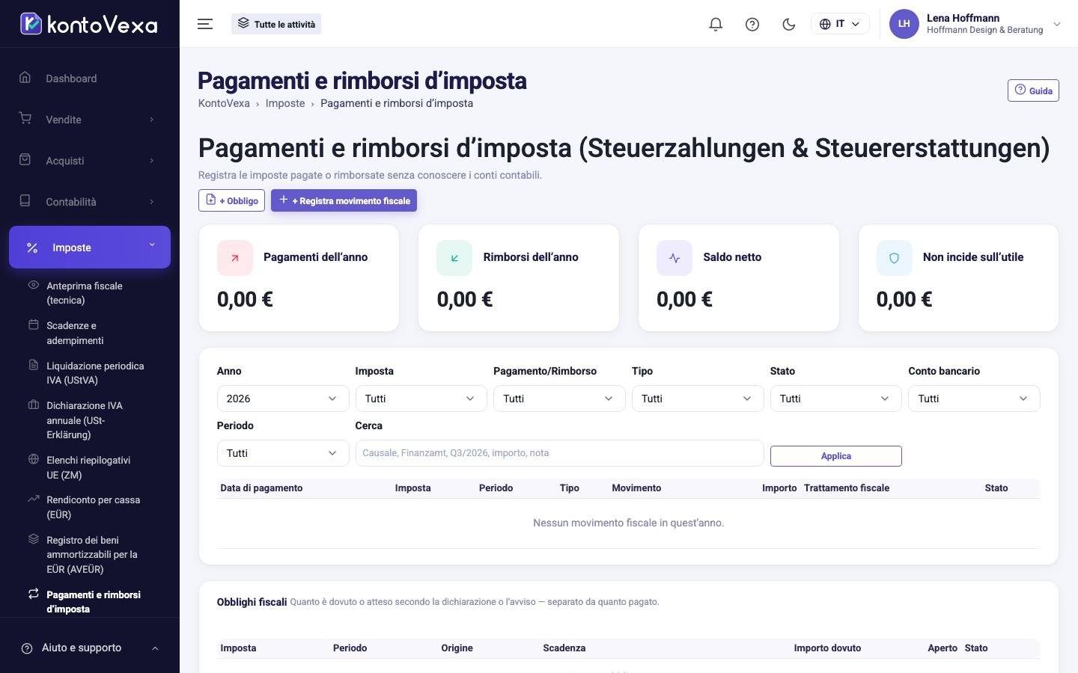Click the + Obbligo button
The height and width of the screenshot is (673, 1078).
(x=231, y=200)
